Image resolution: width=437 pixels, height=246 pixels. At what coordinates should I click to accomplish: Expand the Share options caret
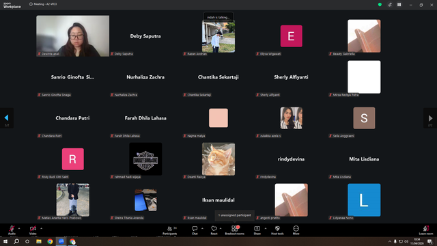click(x=266, y=228)
